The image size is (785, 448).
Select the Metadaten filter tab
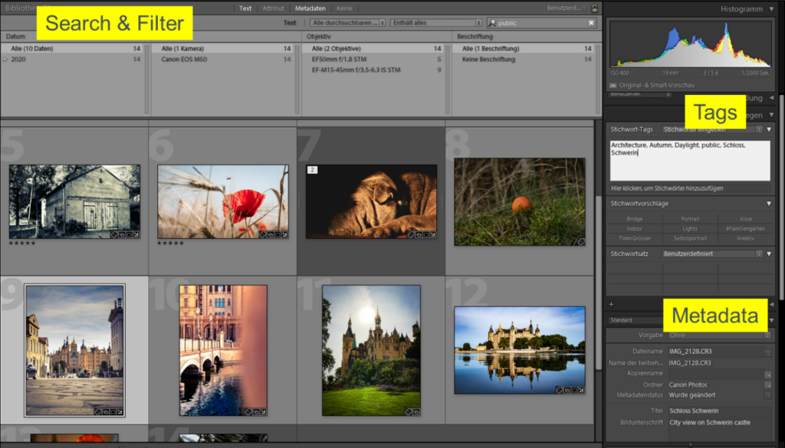pyautogui.click(x=310, y=8)
